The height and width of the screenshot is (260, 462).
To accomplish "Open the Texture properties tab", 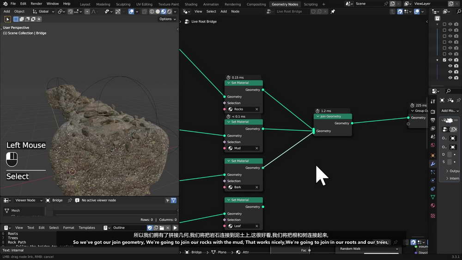I will pyautogui.click(x=433, y=216).
